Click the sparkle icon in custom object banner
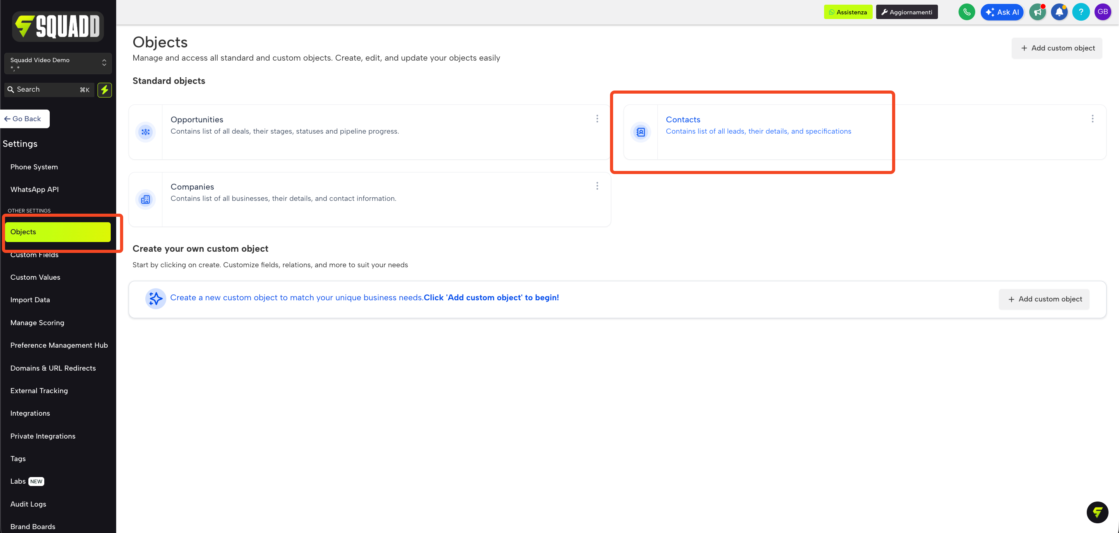The width and height of the screenshot is (1119, 533). [x=155, y=299]
